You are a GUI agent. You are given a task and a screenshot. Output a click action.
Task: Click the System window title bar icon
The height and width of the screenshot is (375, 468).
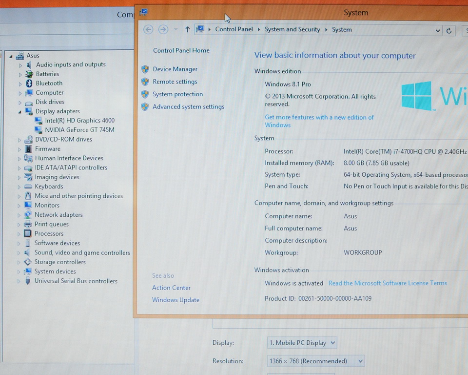tap(144, 12)
